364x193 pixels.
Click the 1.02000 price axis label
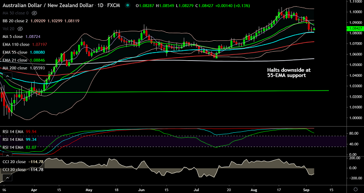pos(356,97)
